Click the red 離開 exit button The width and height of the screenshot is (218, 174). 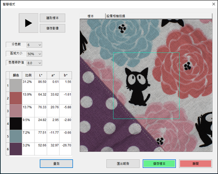(x=196, y=163)
